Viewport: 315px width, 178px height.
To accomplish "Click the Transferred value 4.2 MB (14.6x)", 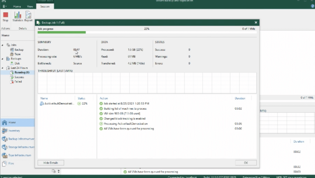I will (136, 63).
